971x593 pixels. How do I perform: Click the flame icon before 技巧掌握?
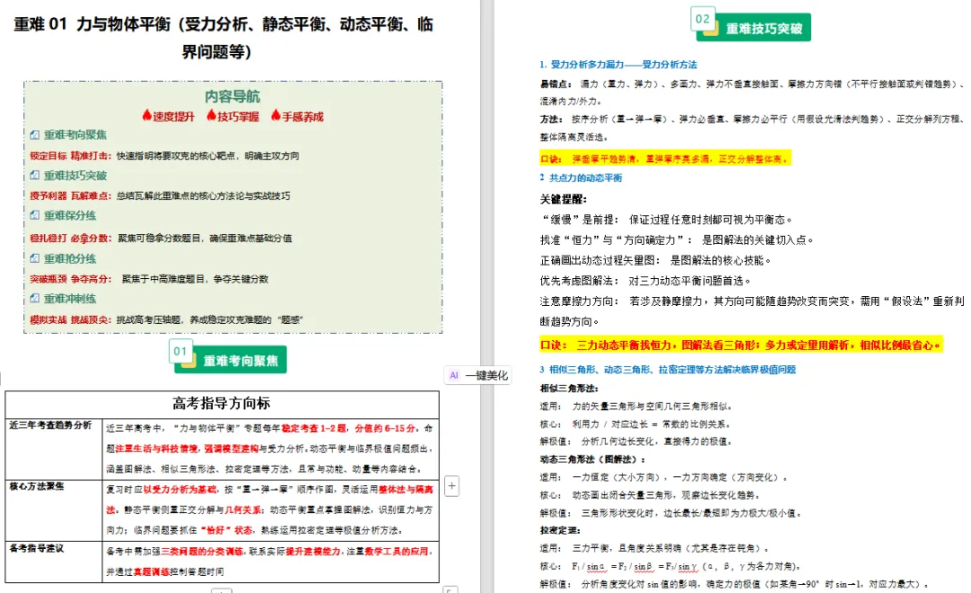click(212, 115)
